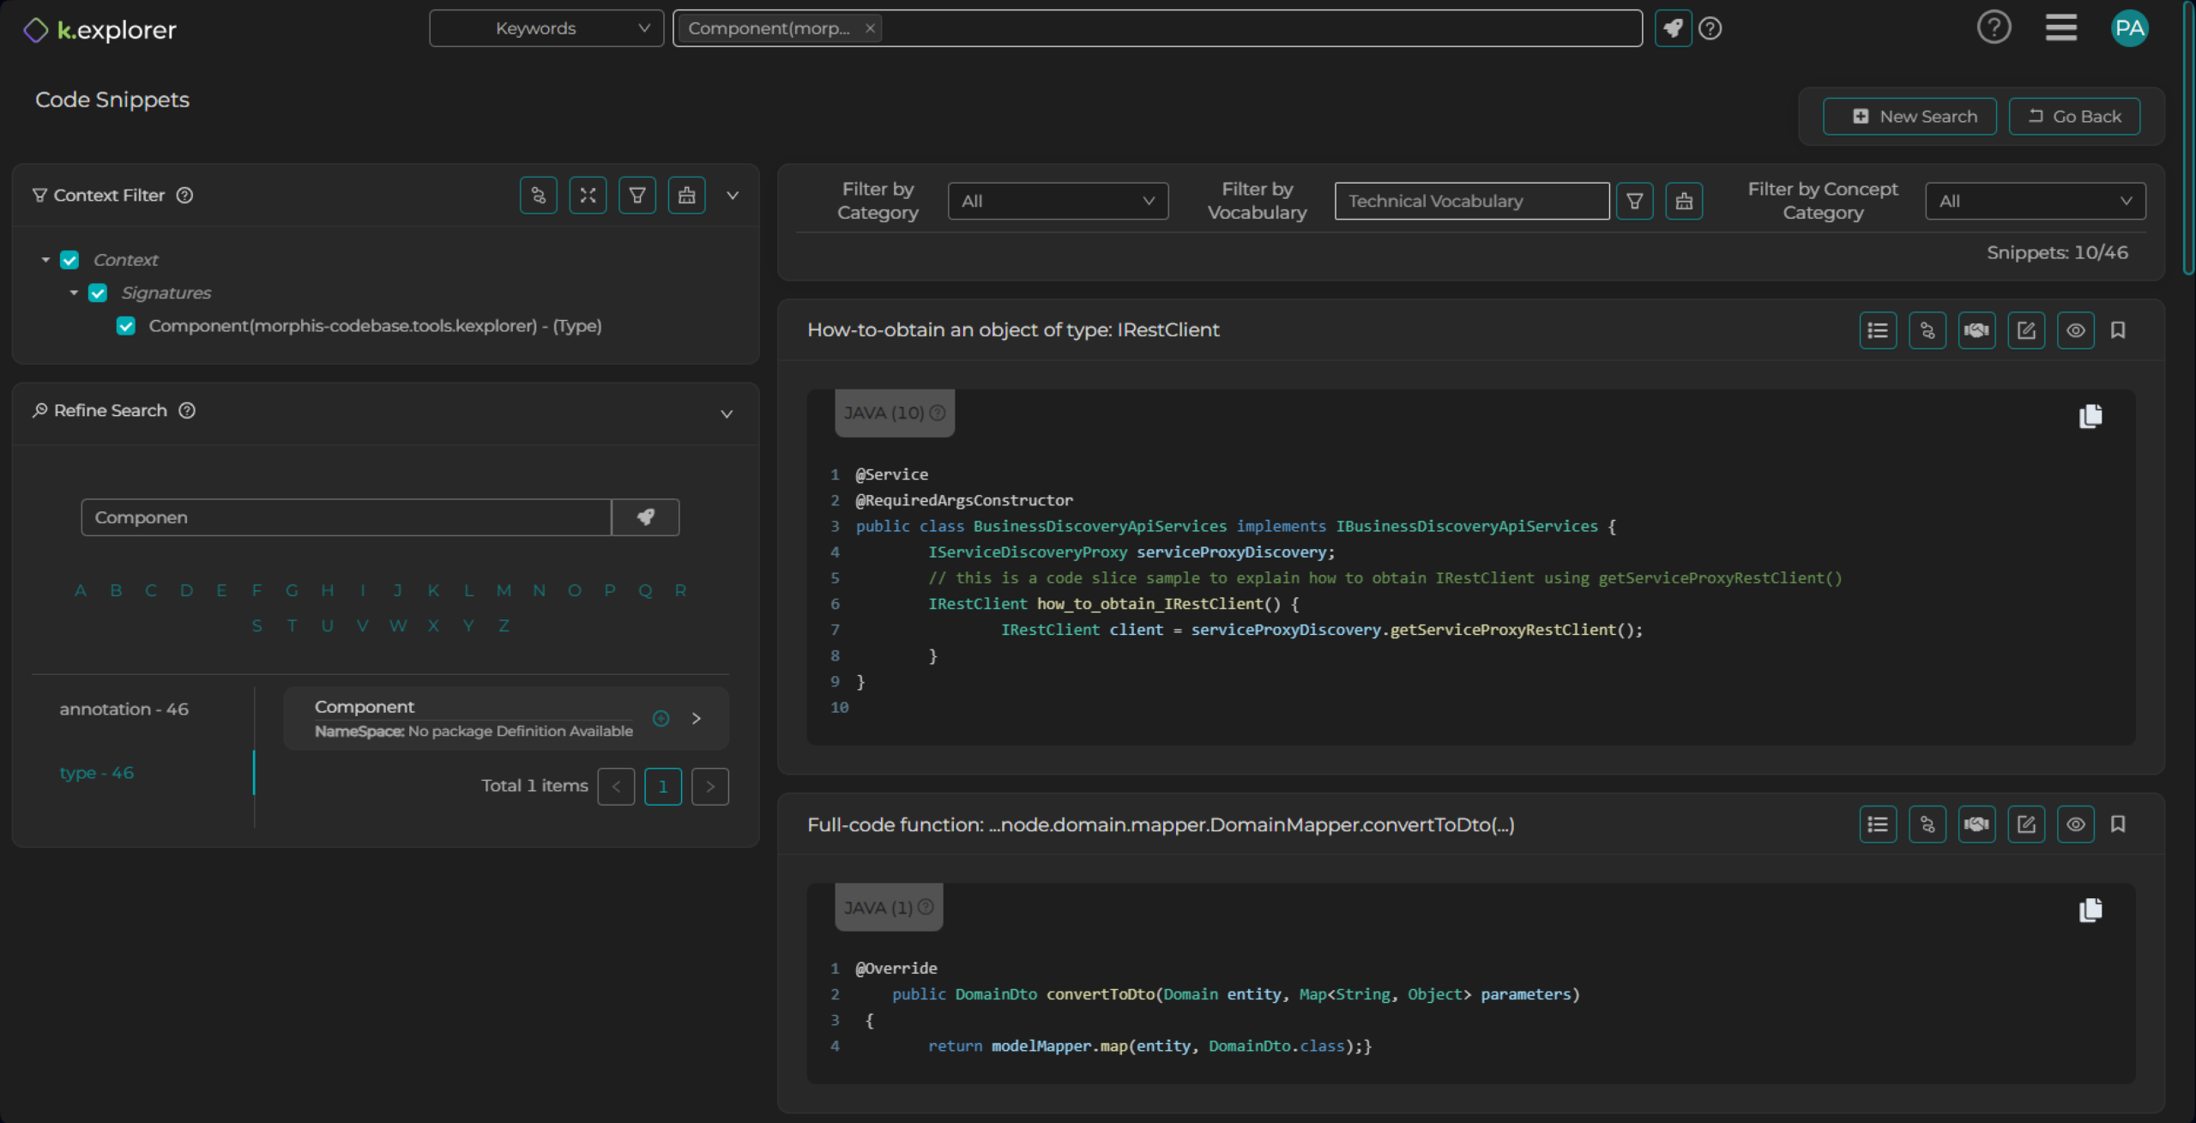This screenshot has width=2196, height=1123.
Task: Toggle the Context checkbox in the filter tree
Action: (69, 259)
